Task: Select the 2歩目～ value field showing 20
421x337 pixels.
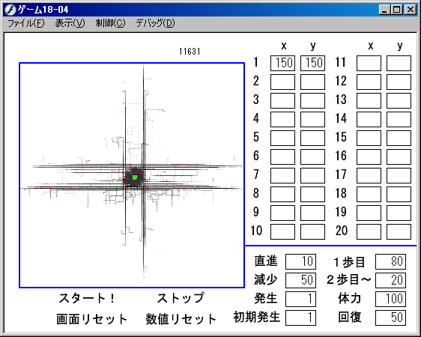Action: click(390, 280)
